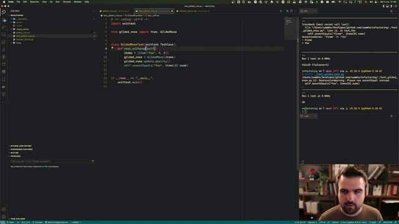
Task: Open the View menu
Action: (x=44, y=2)
